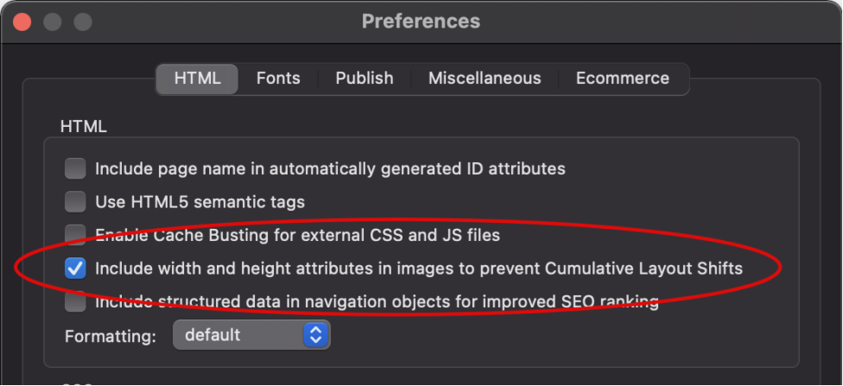Click the 'improved SEO ranking' option label text
The width and height of the screenshot is (843, 386).
coord(570,301)
